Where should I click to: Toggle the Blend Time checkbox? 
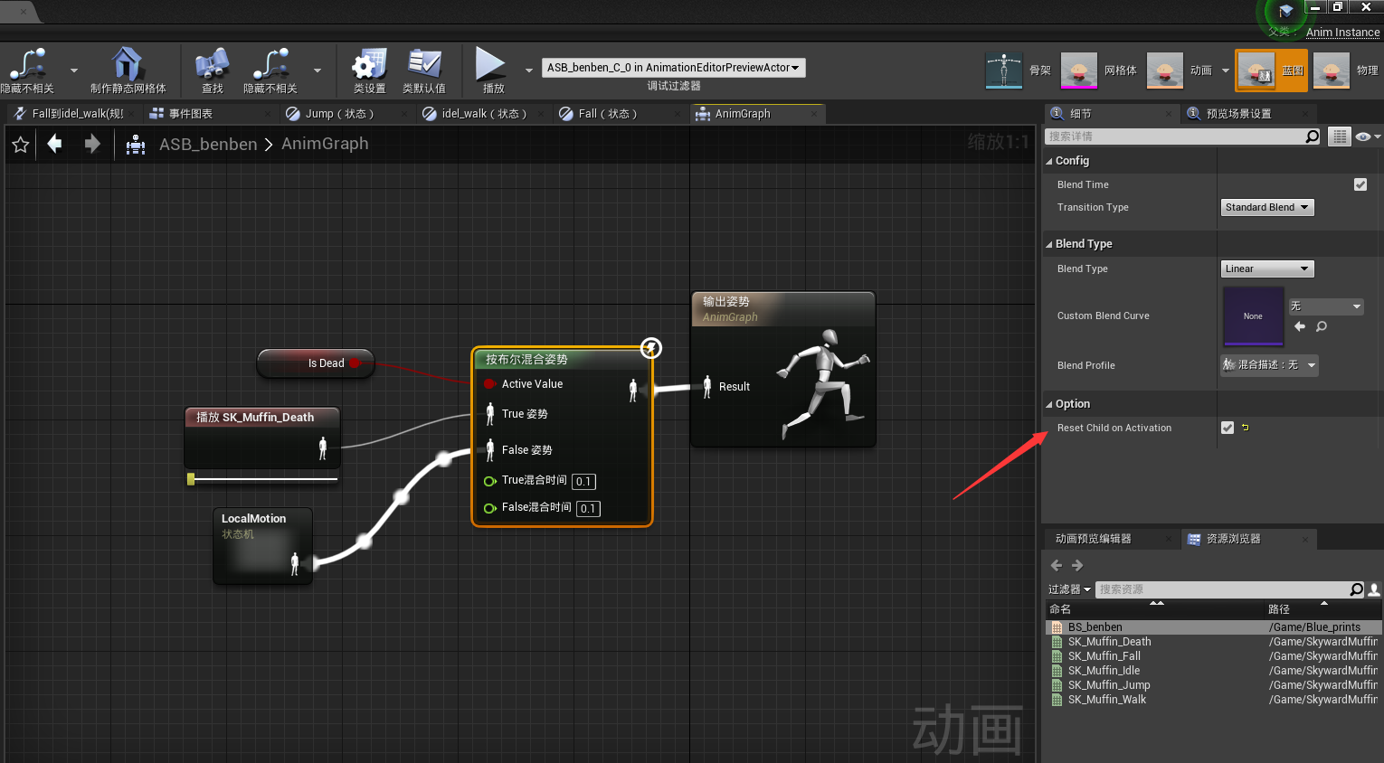(1360, 184)
